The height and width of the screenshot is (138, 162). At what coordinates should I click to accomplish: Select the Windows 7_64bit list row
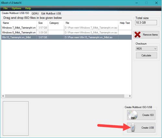(66, 28)
